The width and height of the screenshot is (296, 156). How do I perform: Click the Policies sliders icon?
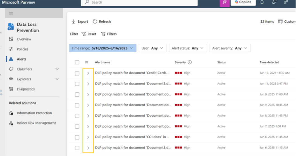pos(11,49)
